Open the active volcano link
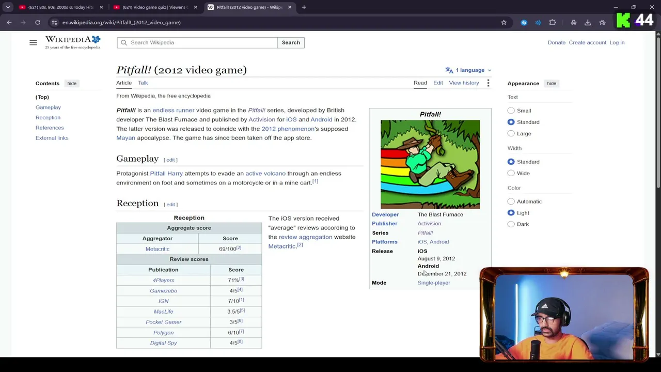 [x=265, y=174]
